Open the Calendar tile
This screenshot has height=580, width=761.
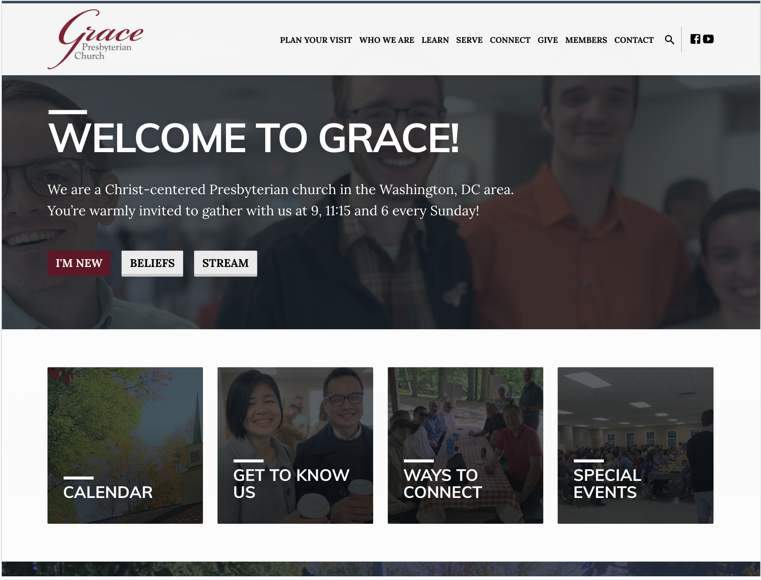pyautogui.click(x=125, y=445)
